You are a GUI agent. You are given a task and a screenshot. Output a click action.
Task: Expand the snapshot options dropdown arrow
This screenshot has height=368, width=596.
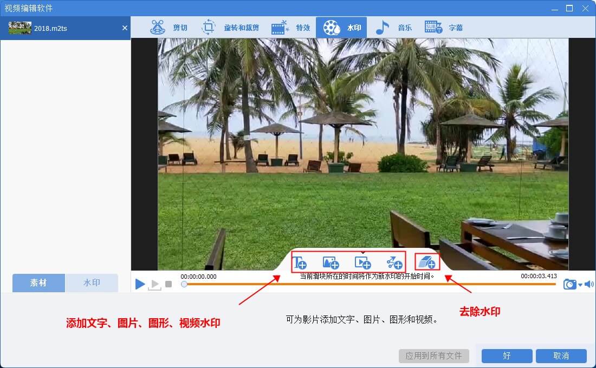pyautogui.click(x=580, y=285)
